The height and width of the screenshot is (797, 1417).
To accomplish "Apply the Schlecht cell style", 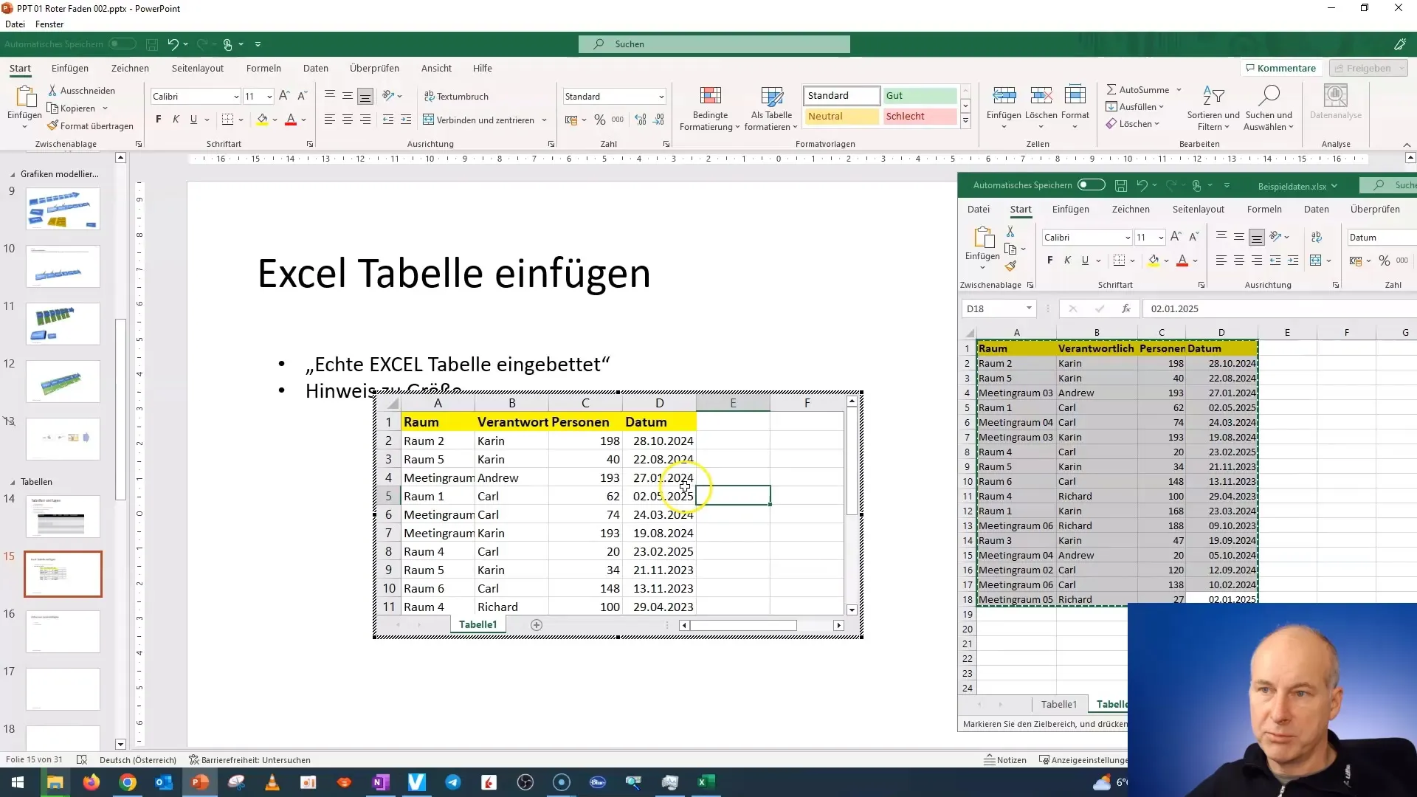I will tap(920, 117).
